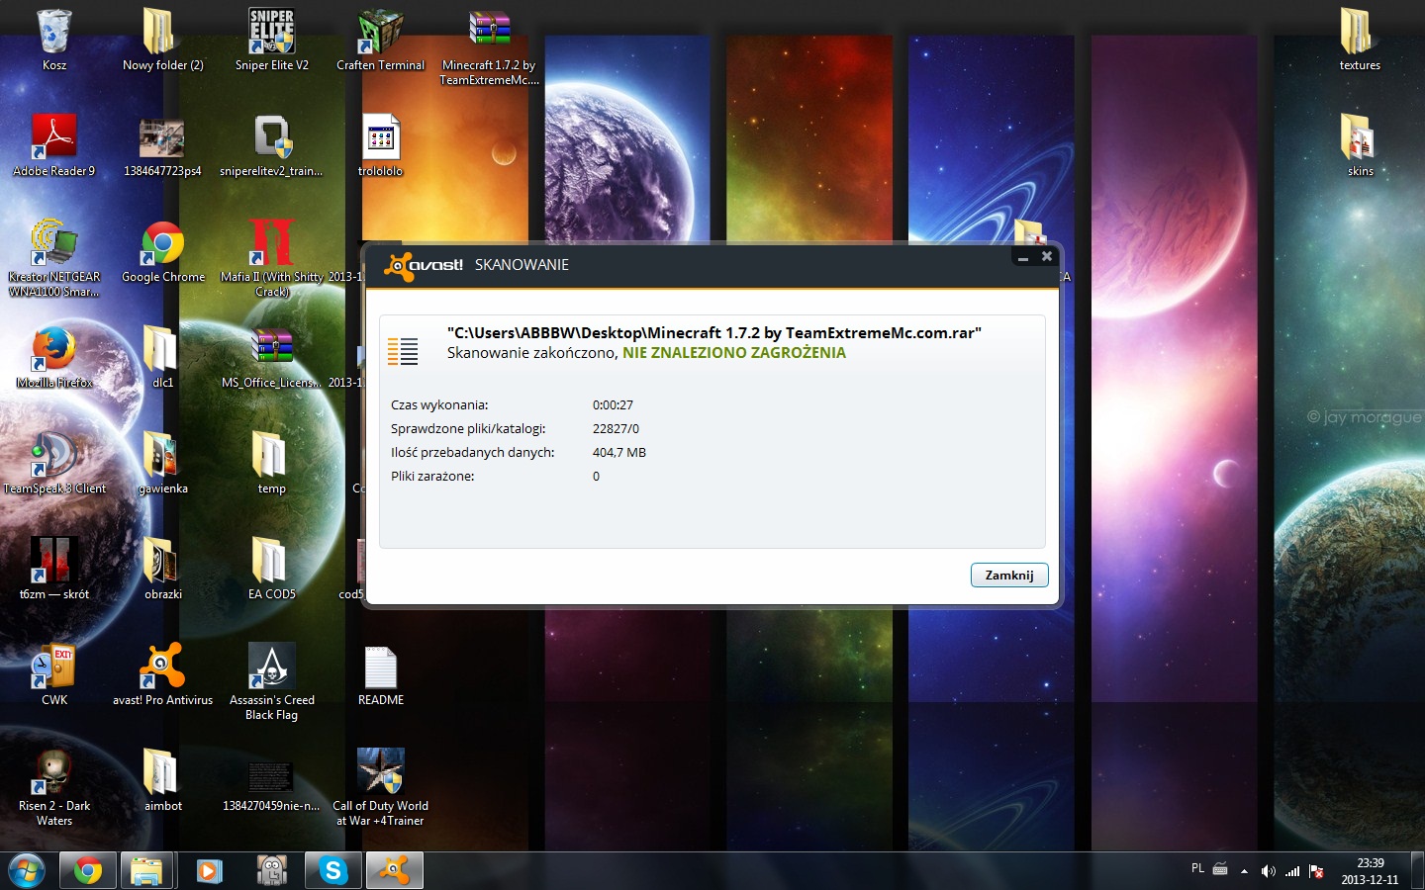Close the avast SKANOWANIE window with X
This screenshot has width=1425, height=890.
pos(1047,256)
